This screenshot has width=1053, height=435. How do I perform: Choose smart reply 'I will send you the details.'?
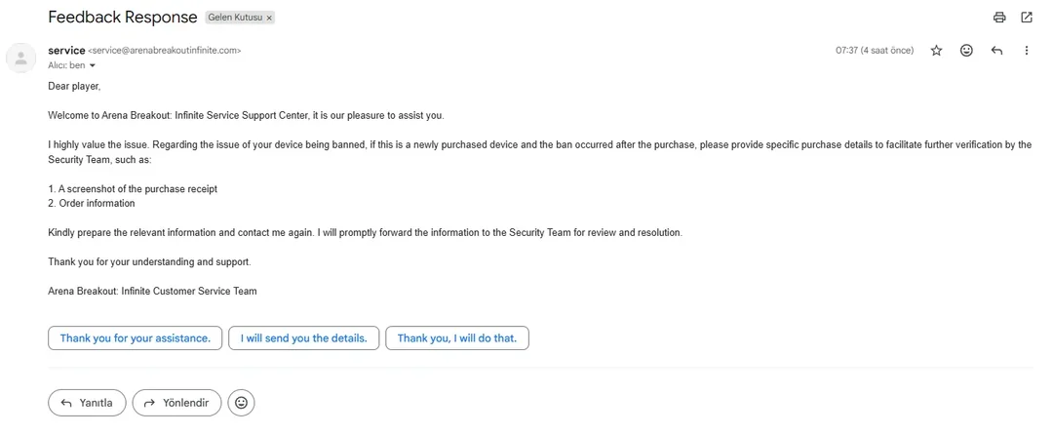tap(303, 338)
